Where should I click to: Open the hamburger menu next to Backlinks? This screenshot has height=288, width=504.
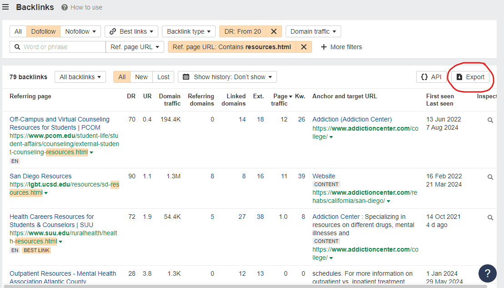pyautogui.click(x=5, y=7)
